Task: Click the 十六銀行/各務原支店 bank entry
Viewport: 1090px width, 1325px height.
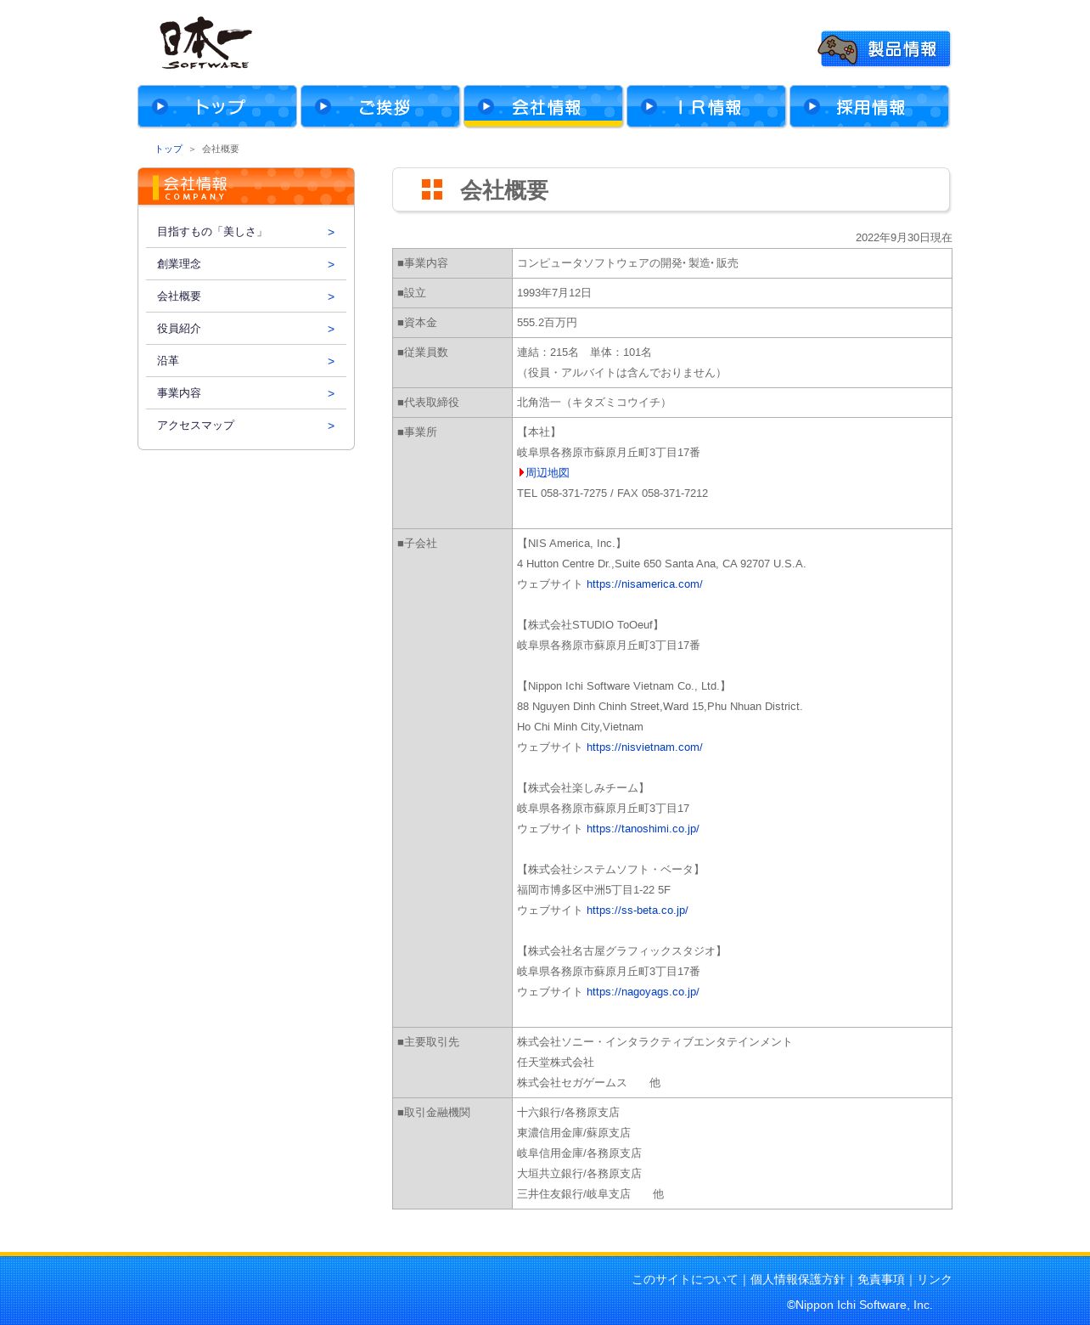Action: pos(568,1113)
